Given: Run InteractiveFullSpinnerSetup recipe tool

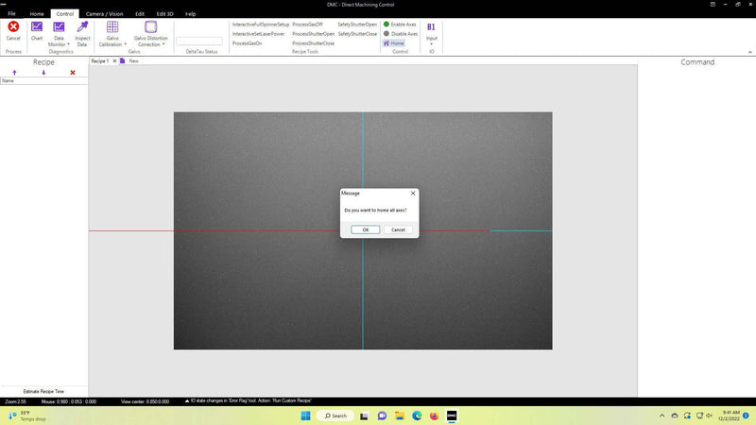Looking at the screenshot, I should click(x=261, y=25).
